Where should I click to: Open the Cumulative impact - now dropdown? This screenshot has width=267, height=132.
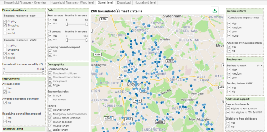tap(245, 18)
